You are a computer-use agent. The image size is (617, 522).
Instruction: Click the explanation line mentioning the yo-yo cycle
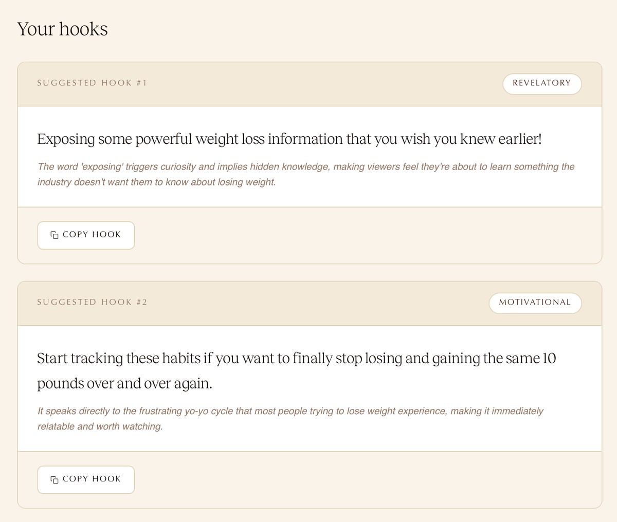[291, 411]
